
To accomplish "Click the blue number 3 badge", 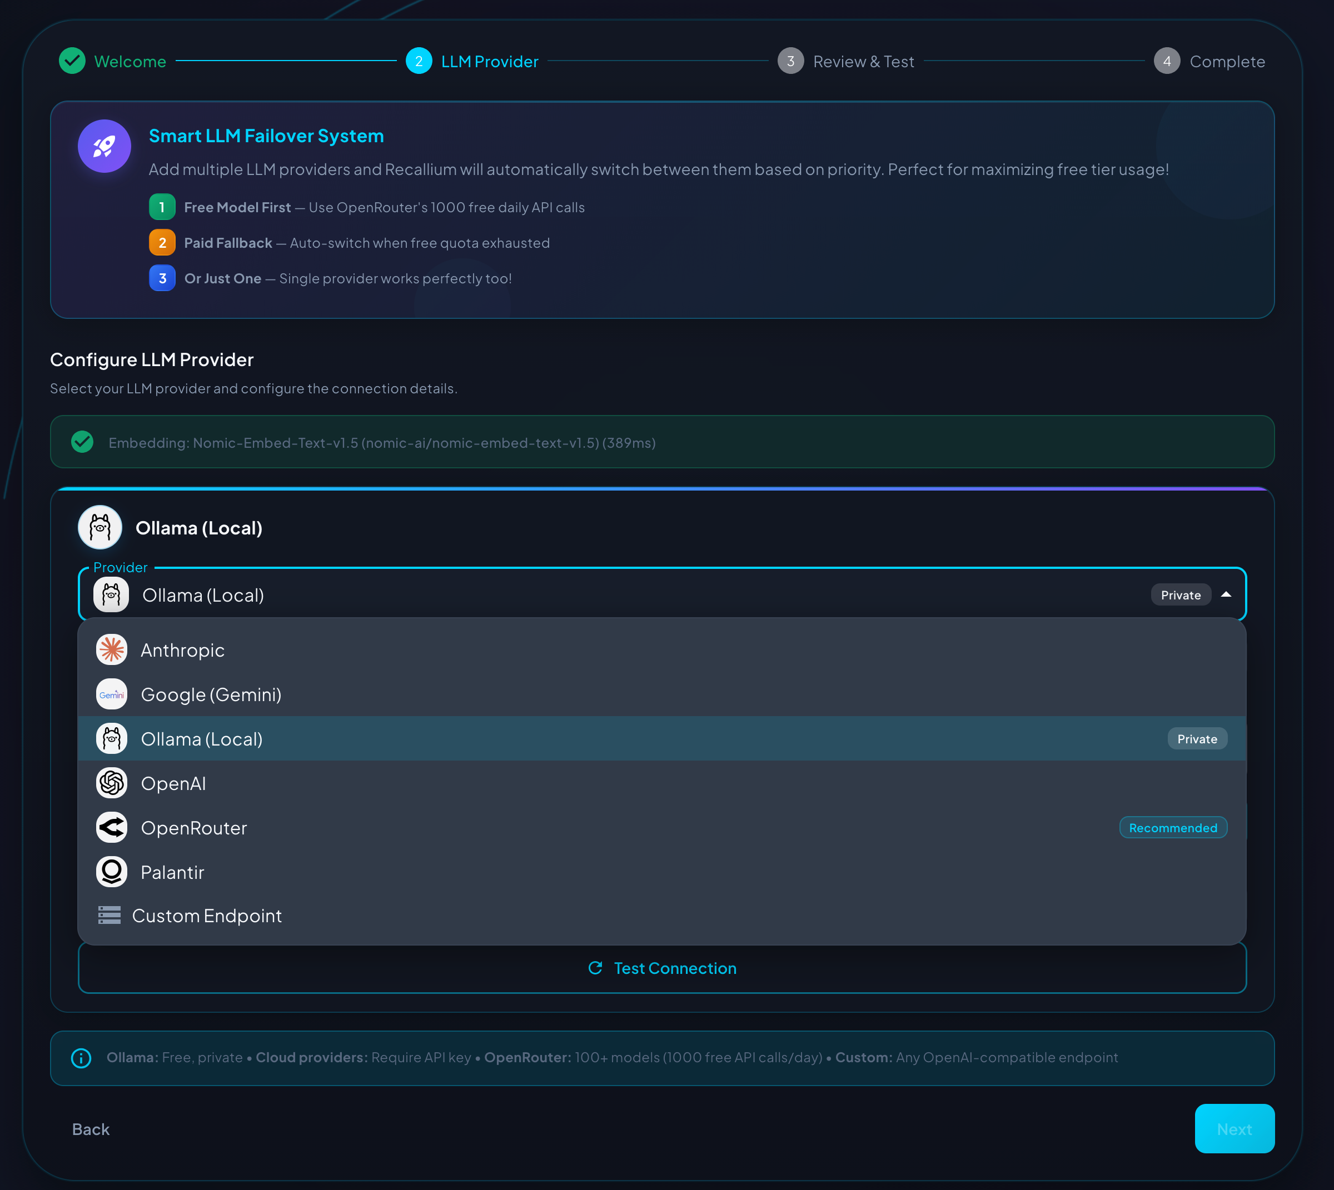I will coord(162,278).
